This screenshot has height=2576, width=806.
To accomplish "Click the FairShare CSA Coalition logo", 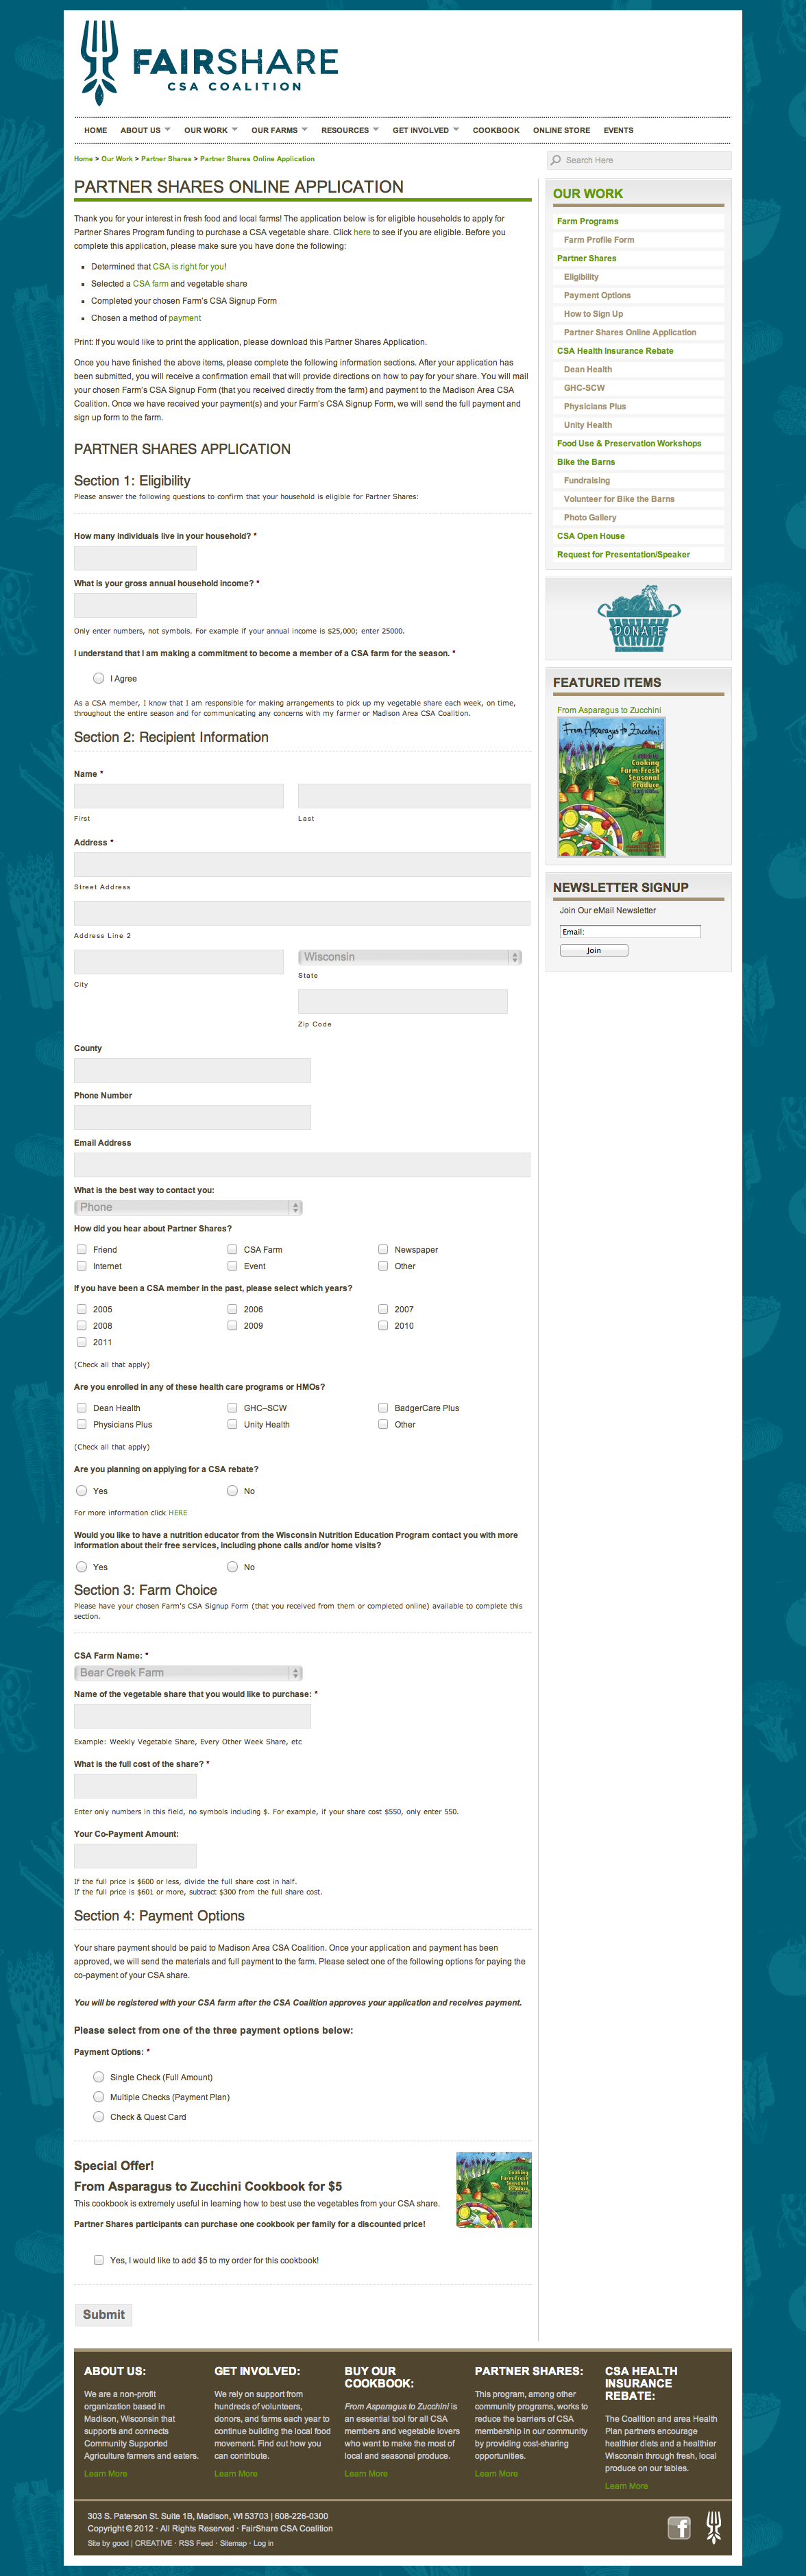I will click(208, 63).
